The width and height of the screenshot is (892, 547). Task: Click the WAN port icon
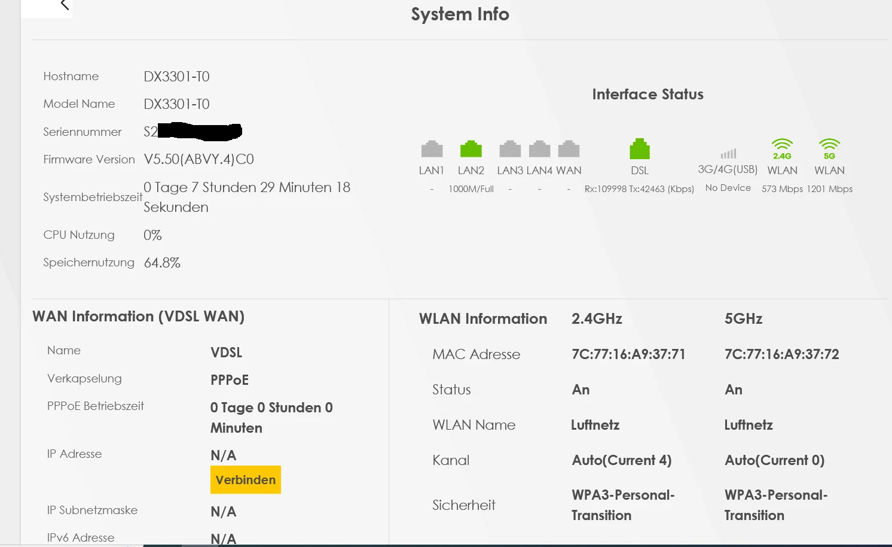[x=569, y=149]
